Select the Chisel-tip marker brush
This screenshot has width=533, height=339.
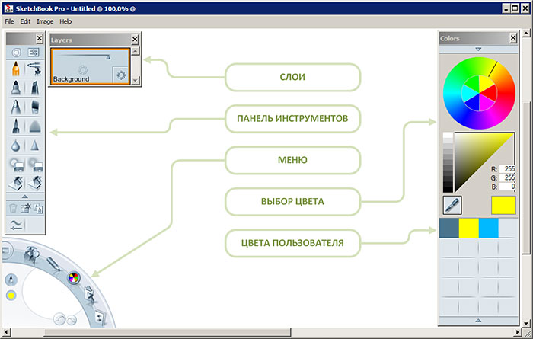(34, 88)
